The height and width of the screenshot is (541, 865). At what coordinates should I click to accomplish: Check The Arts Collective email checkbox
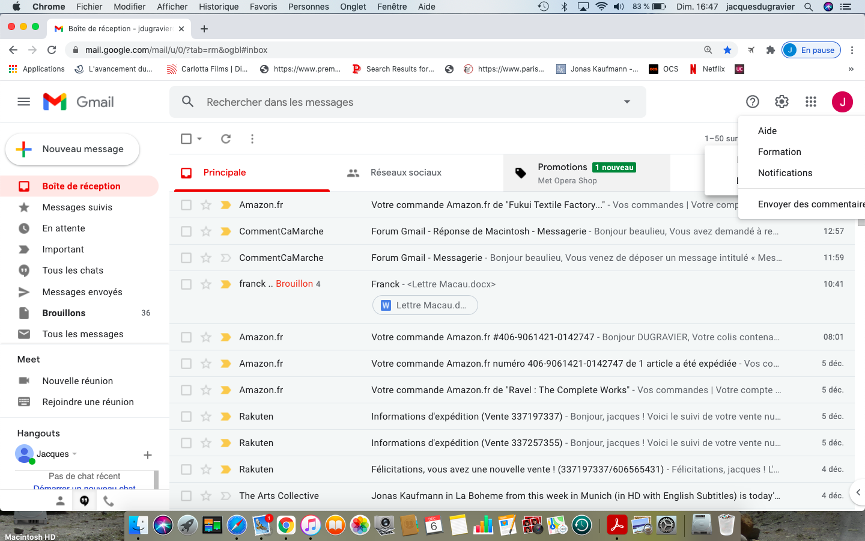[186, 496]
